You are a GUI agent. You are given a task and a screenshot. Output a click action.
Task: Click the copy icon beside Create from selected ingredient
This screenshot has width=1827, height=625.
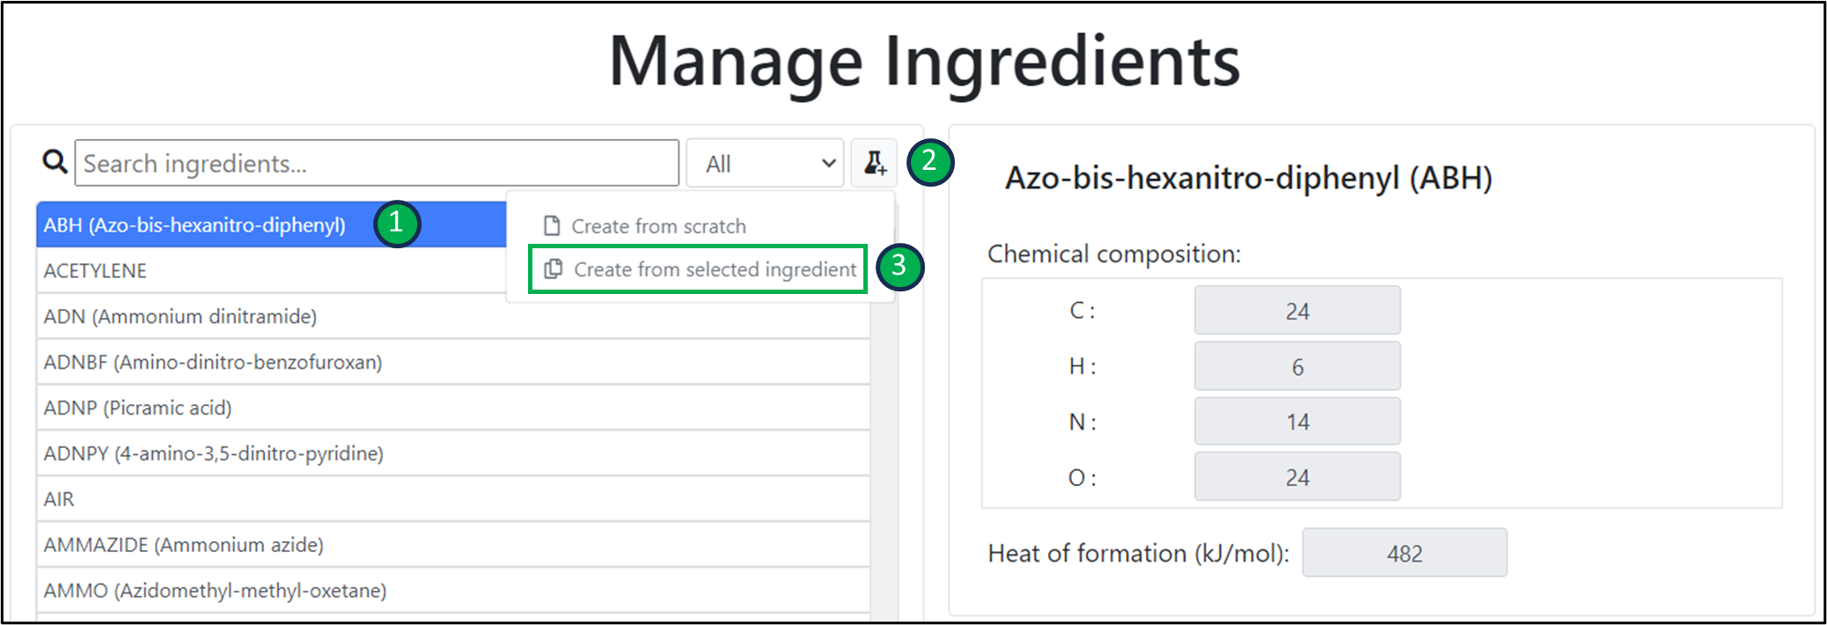click(553, 269)
